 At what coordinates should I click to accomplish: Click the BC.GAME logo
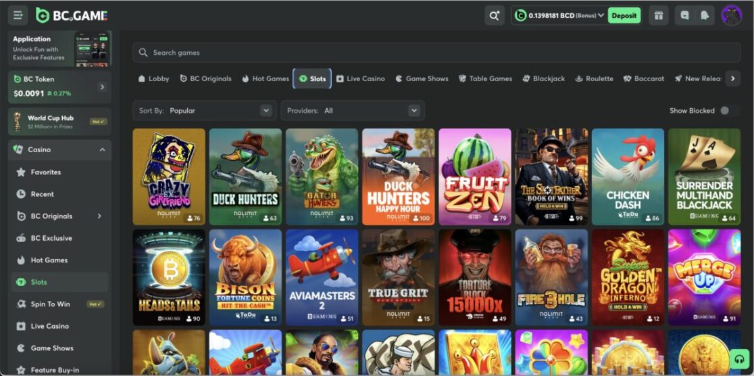point(72,16)
